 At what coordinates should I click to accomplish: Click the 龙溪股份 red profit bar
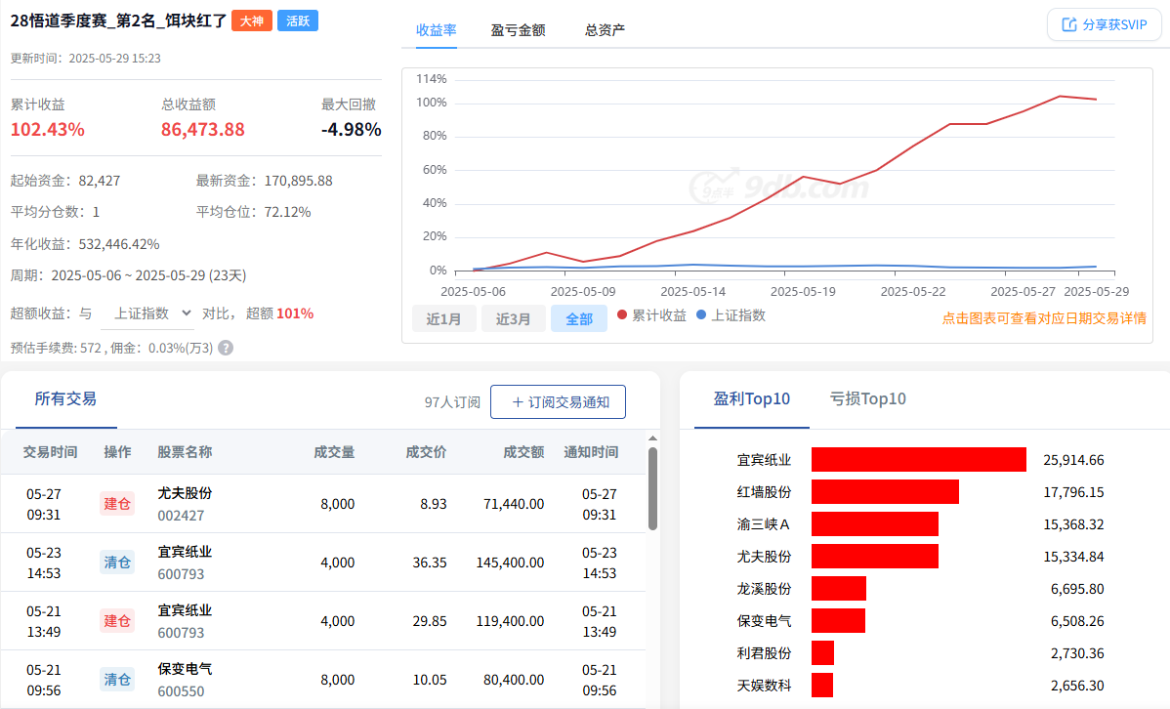[x=839, y=588]
